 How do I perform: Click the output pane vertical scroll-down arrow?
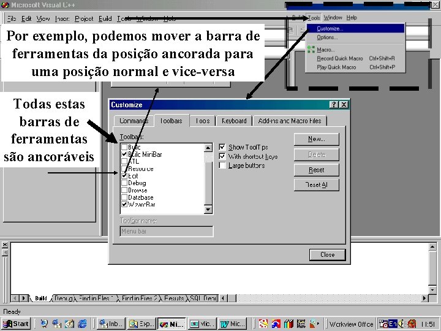tap(432, 289)
